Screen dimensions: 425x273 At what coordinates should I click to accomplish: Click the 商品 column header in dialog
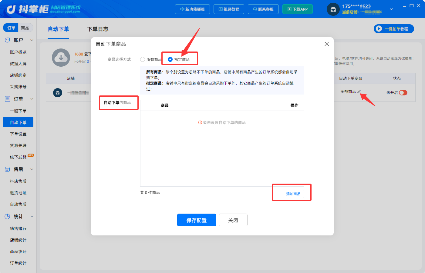click(x=165, y=105)
